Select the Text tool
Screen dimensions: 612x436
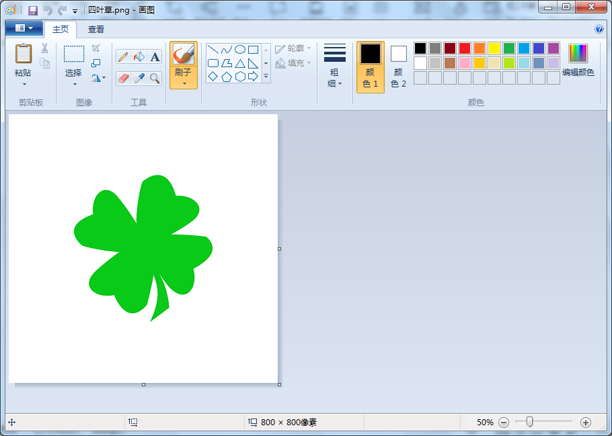[x=155, y=57]
